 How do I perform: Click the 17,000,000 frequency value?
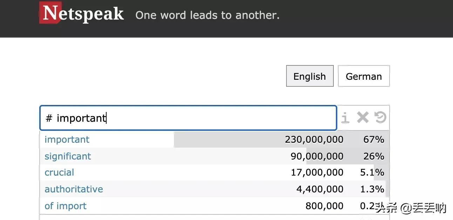[x=317, y=172]
